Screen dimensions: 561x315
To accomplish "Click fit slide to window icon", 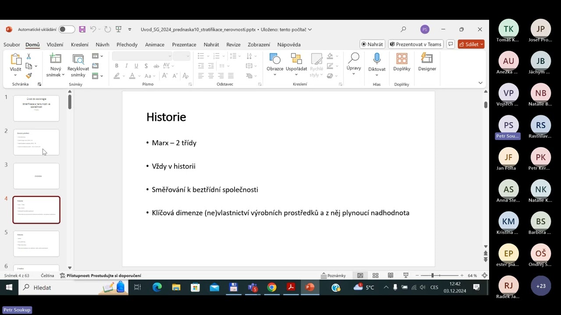I will click(484, 276).
